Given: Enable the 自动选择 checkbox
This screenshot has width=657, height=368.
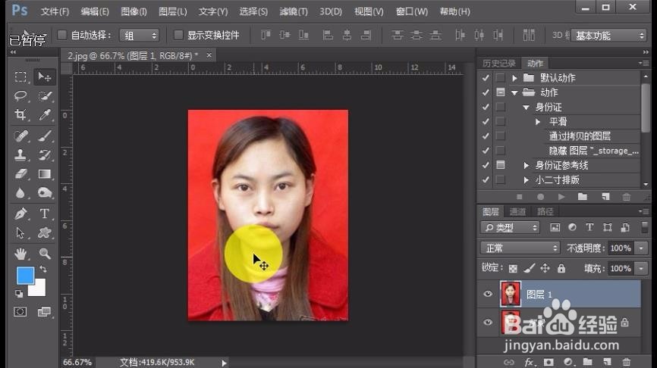Looking at the screenshot, I should (62, 35).
